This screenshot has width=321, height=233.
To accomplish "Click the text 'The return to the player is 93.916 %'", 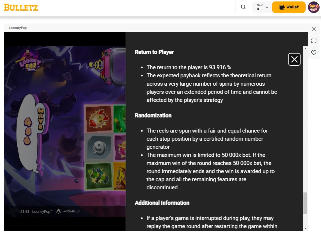I will point(189,67).
